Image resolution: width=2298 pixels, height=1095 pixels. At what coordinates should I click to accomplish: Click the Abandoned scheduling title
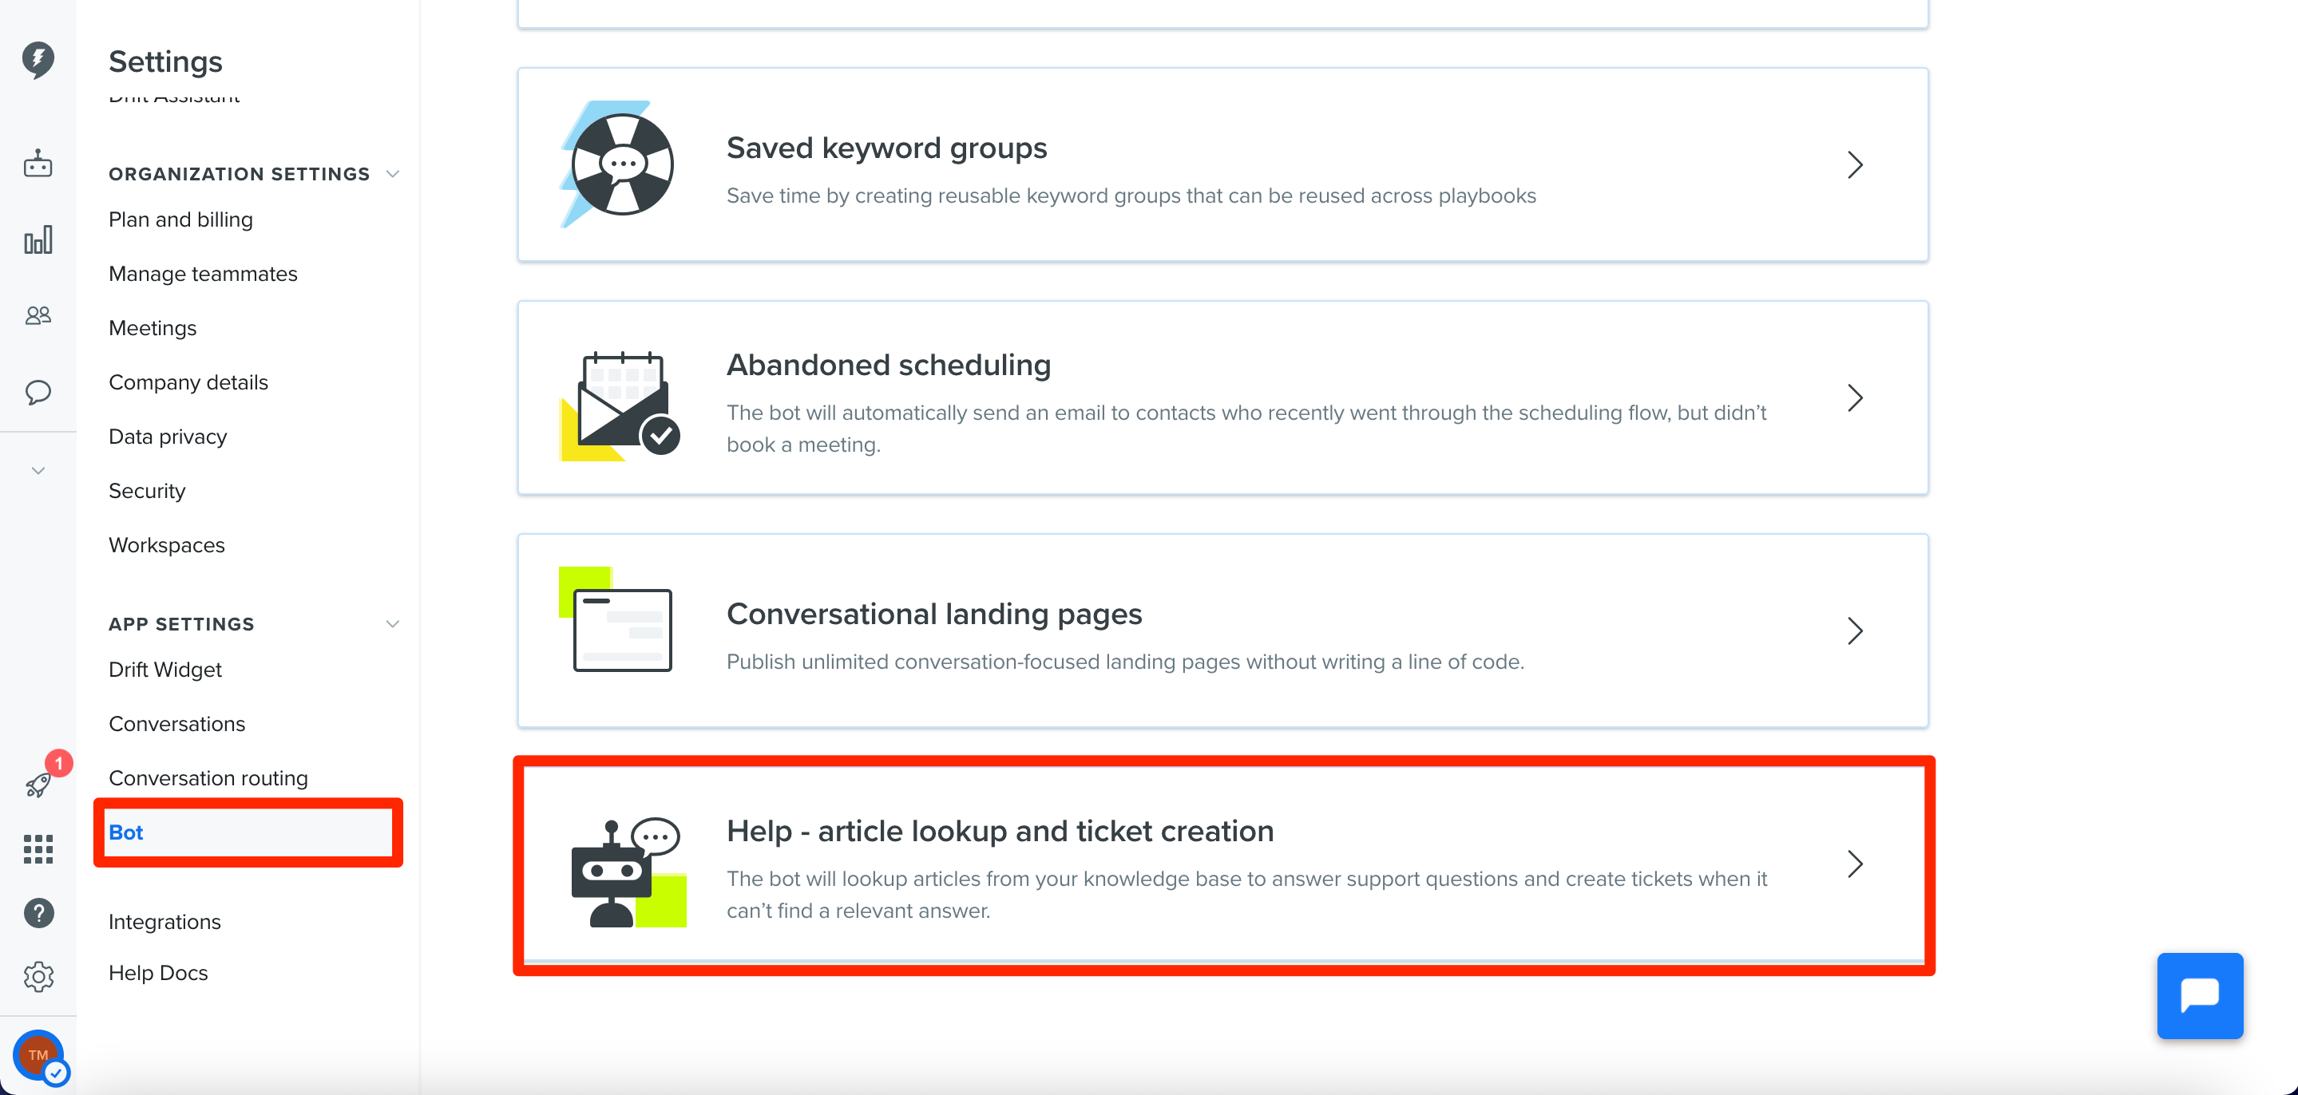click(889, 365)
